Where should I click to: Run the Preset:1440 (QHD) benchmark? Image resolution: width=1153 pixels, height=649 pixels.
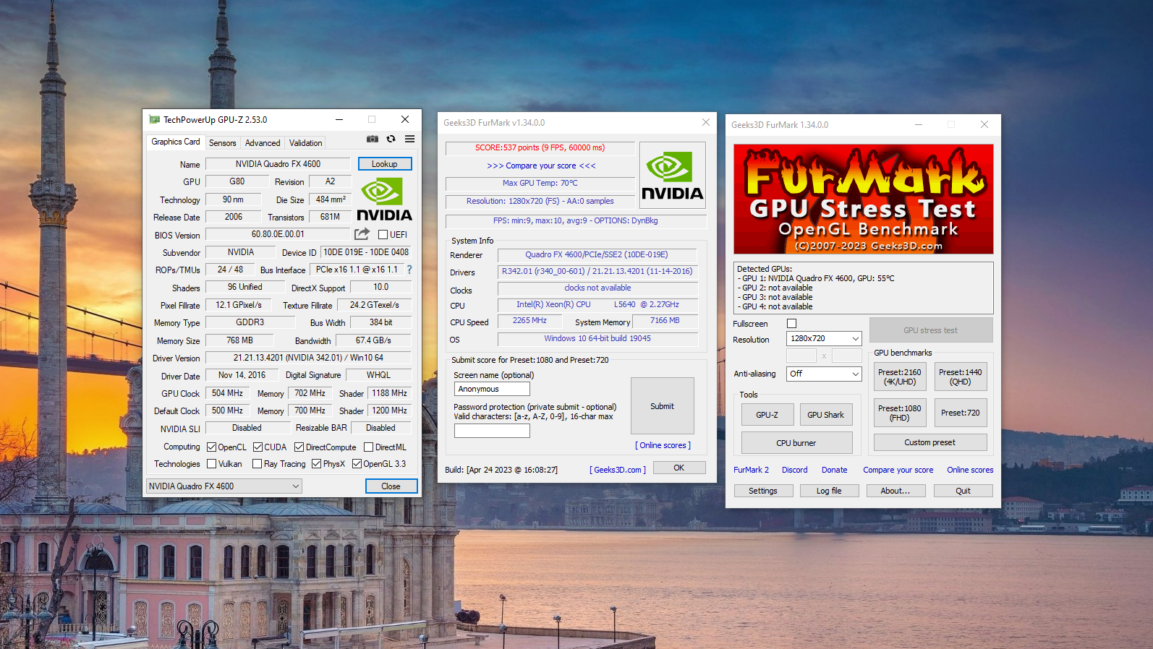point(961,377)
